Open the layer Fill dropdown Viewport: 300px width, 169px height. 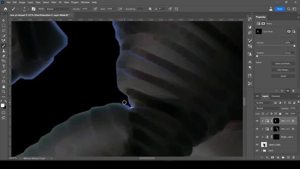(298, 114)
